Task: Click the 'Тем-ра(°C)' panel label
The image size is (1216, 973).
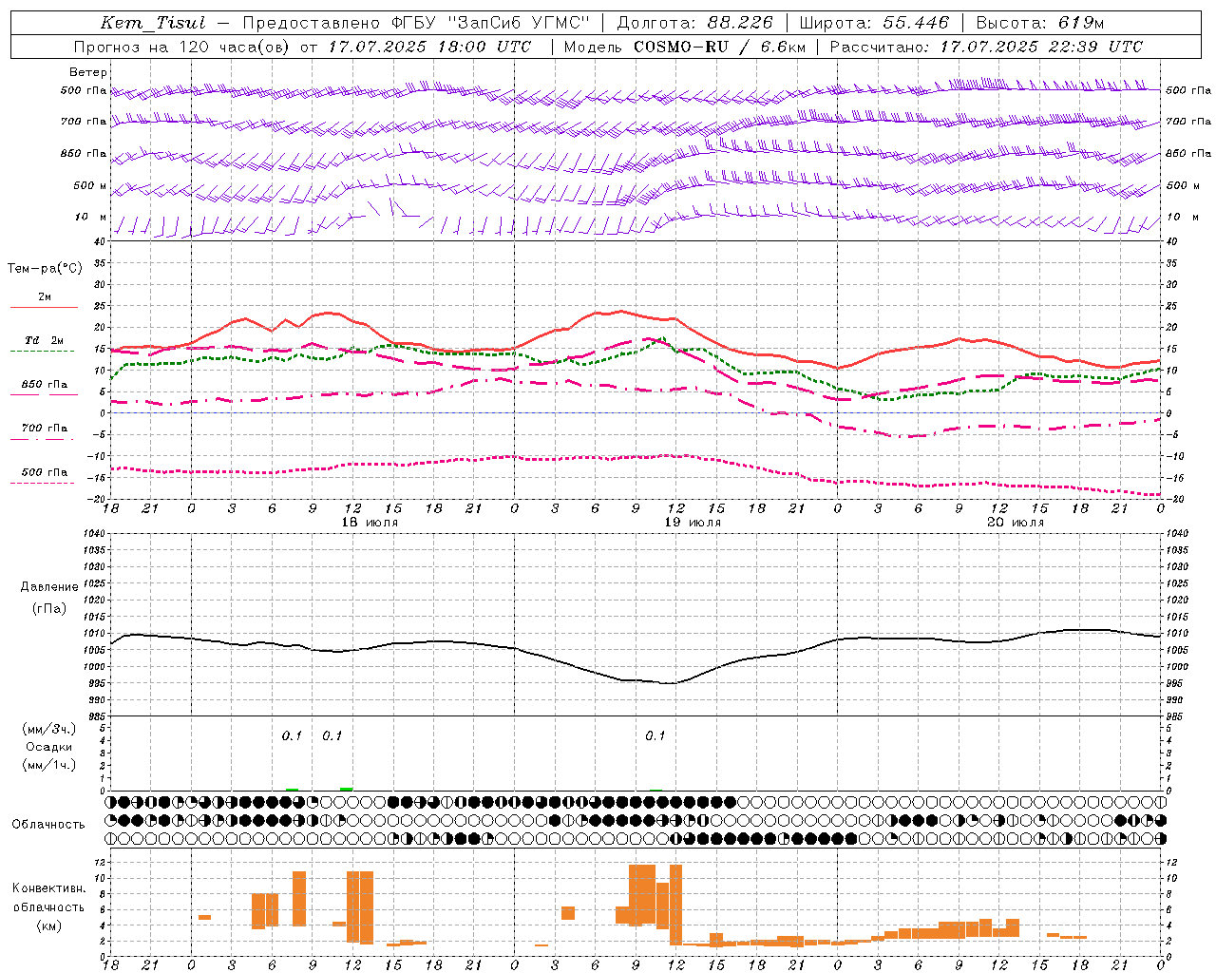Action: [45, 269]
